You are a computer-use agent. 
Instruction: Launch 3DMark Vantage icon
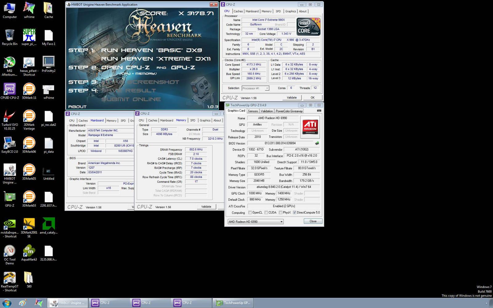[29, 120]
